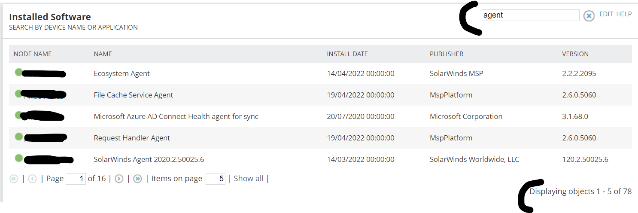Viewport: 638px width, 213px height.
Task: Go to the next page arrow
Action: click(x=119, y=179)
